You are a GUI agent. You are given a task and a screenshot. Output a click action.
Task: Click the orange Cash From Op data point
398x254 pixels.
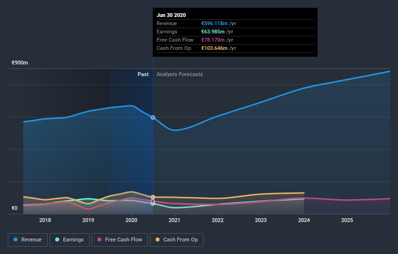pos(153,197)
